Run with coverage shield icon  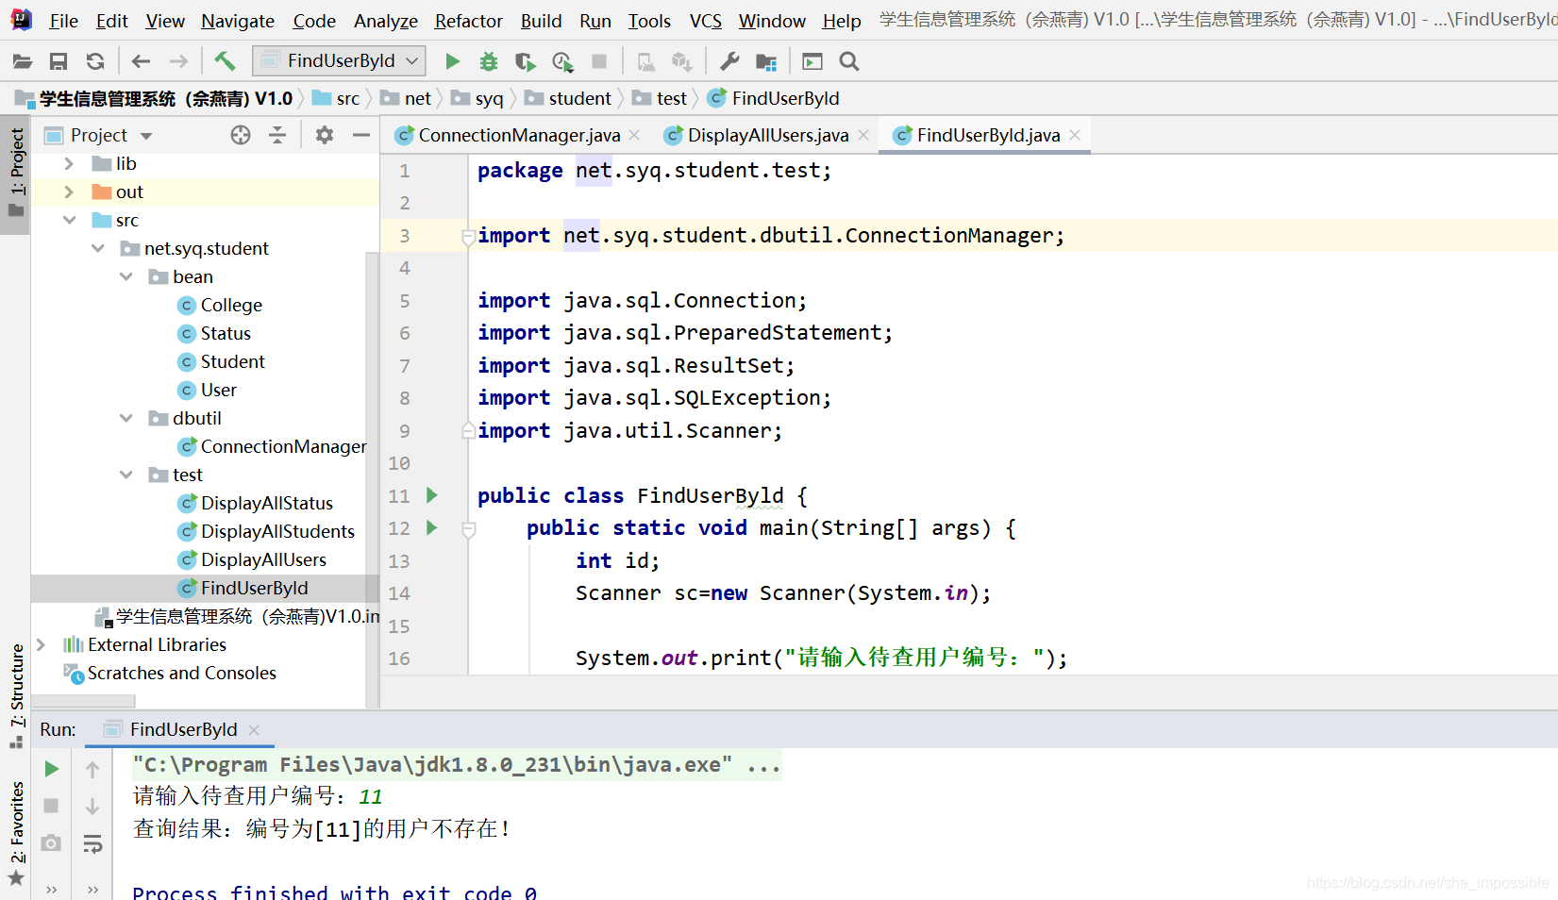(x=526, y=61)
